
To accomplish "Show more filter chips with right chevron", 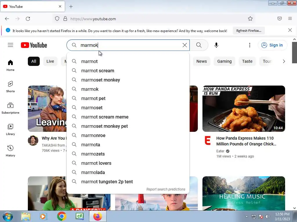I will (284, 61).
